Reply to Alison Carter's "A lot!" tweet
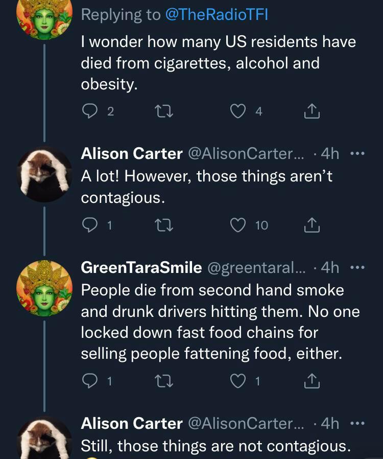 click(x=89, y=224)
